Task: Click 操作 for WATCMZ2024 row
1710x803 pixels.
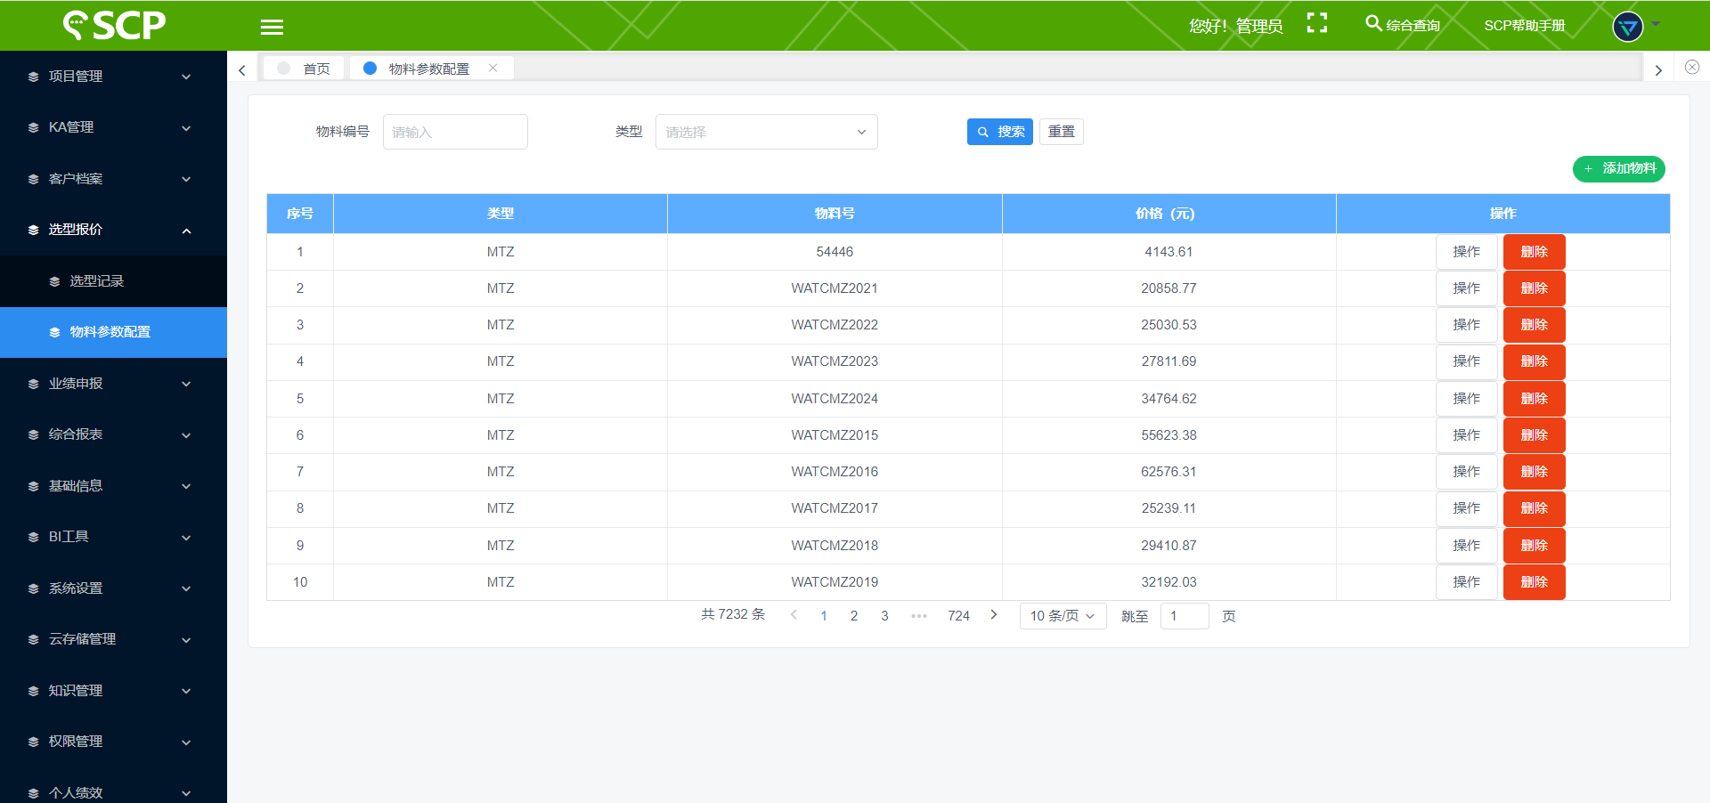Action: point(1466,399)
